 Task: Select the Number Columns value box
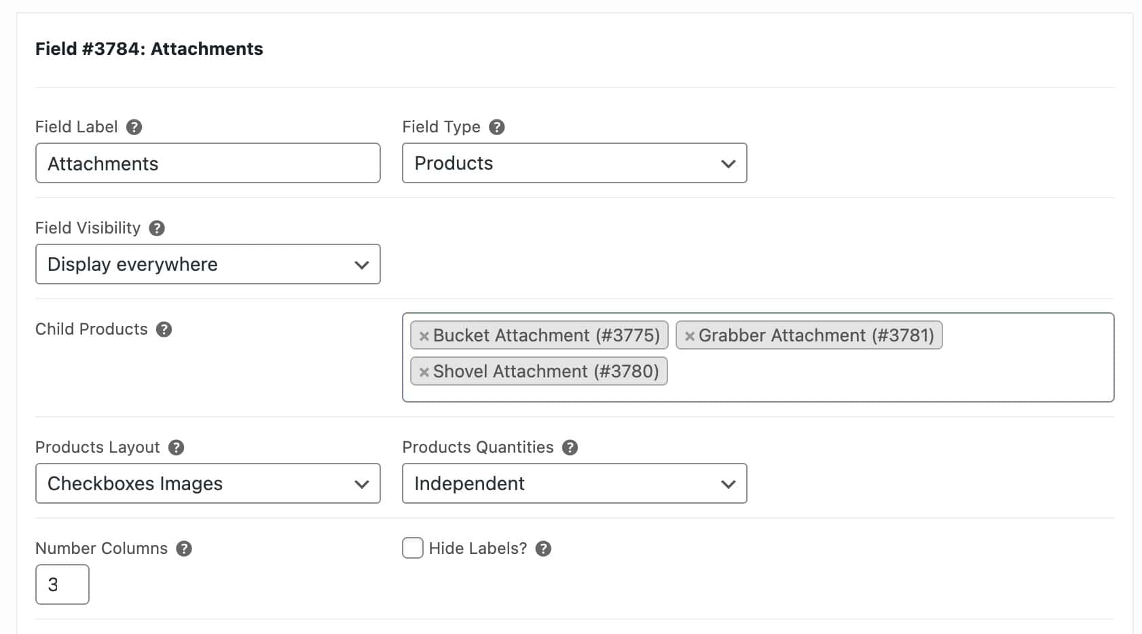pos(62,584)
